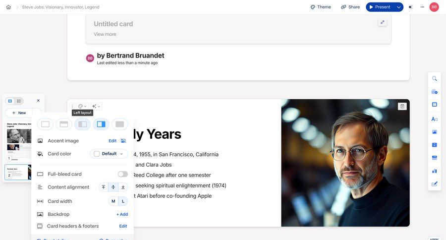Click the Share button
The width and height of the screenshot is (446, 240).
pyautogui.click(x=350, y=7)
